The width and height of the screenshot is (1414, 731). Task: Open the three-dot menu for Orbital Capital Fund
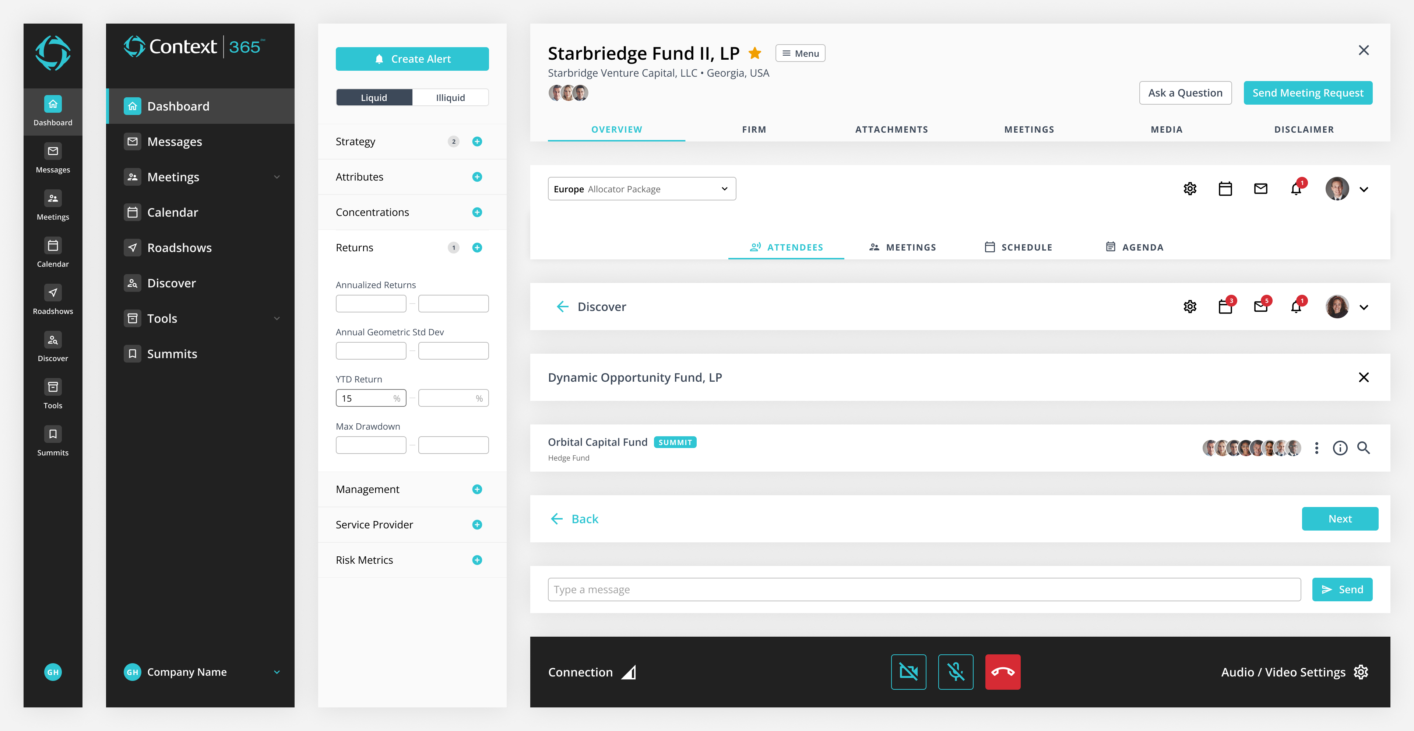(1316, 448)
